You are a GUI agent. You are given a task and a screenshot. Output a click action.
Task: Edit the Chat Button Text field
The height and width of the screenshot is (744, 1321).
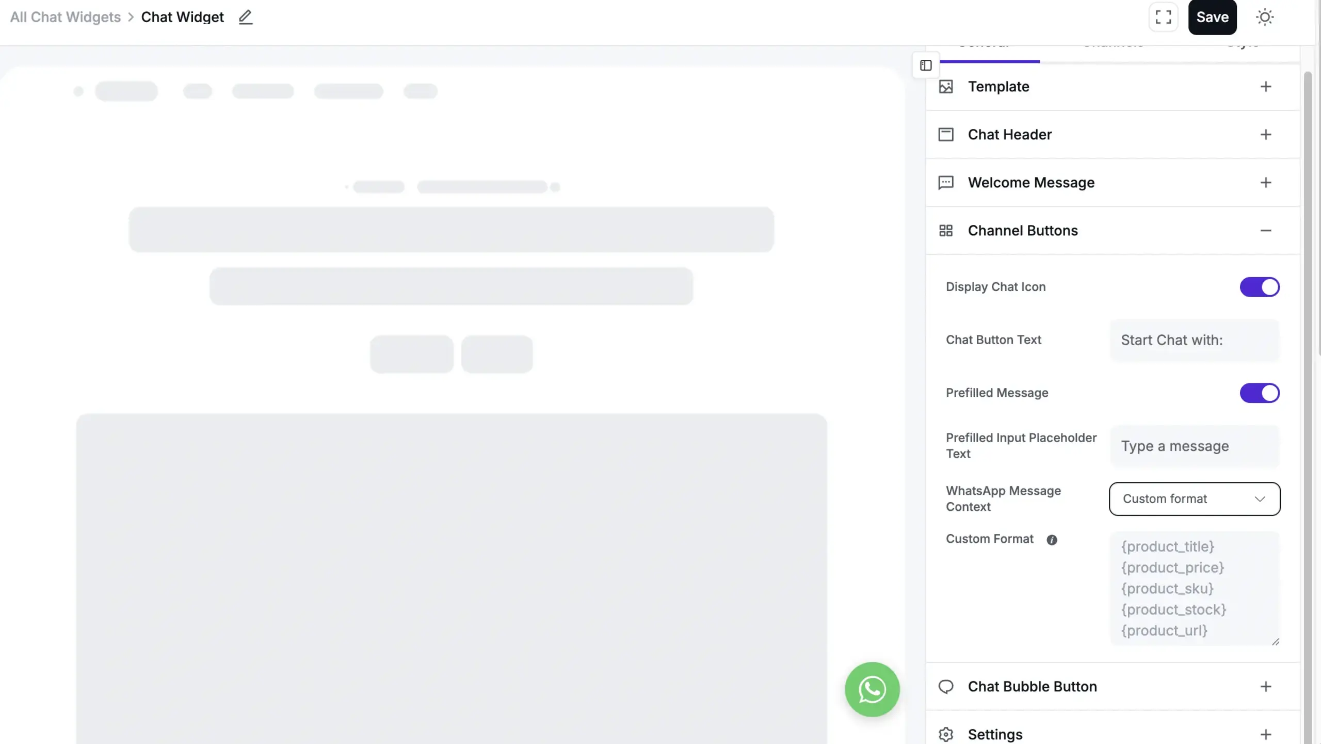(1195, 340)
